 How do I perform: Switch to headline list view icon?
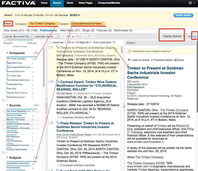(x=189, y=36)
